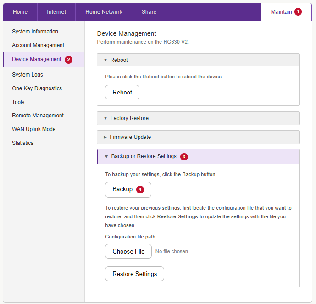The image size is (316, 304).
Task: Open System Information in sidebar
Action: pos(35,32)
